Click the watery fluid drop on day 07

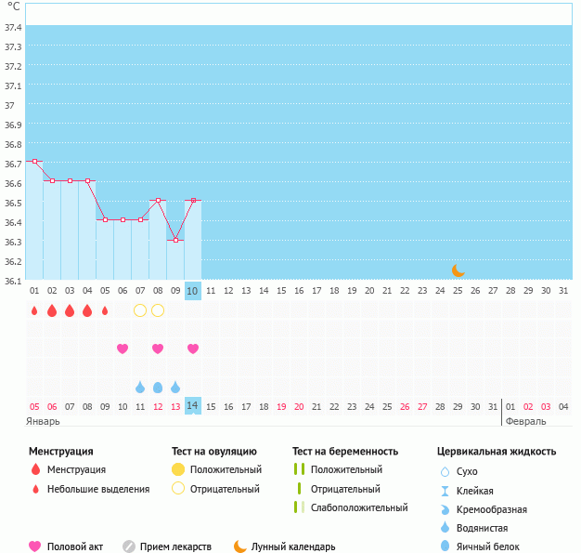[140, 387]
